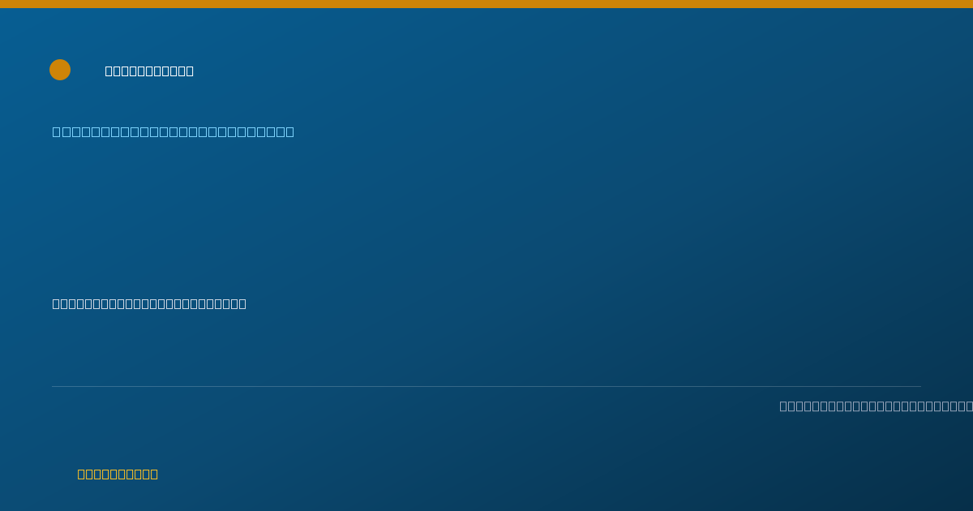Open the yellow text link at the bottom left
This screenshot has height=511, width=973.
tap(118, 474)
